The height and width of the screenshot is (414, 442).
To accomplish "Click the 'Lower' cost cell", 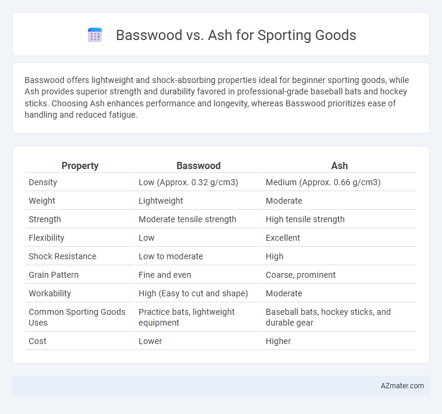I will coord(151,341).
